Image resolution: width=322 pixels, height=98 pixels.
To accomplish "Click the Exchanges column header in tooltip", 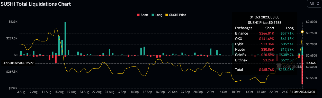I will (244, 28).
